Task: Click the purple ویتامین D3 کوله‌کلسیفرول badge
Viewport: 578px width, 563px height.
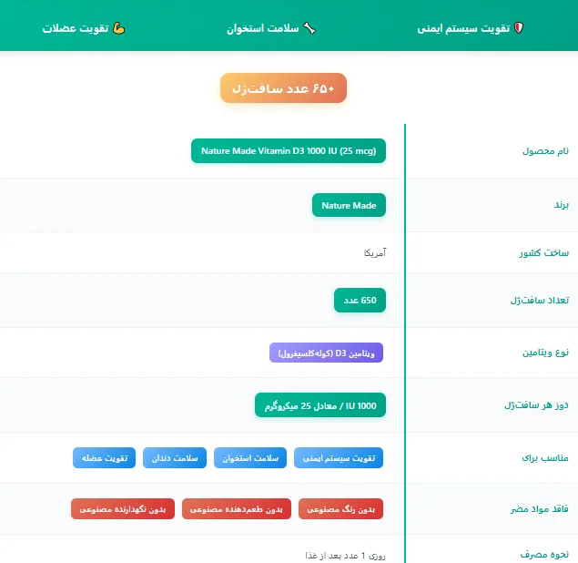Action: point(327,353)
